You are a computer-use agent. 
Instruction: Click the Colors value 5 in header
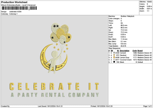(147, 4)
